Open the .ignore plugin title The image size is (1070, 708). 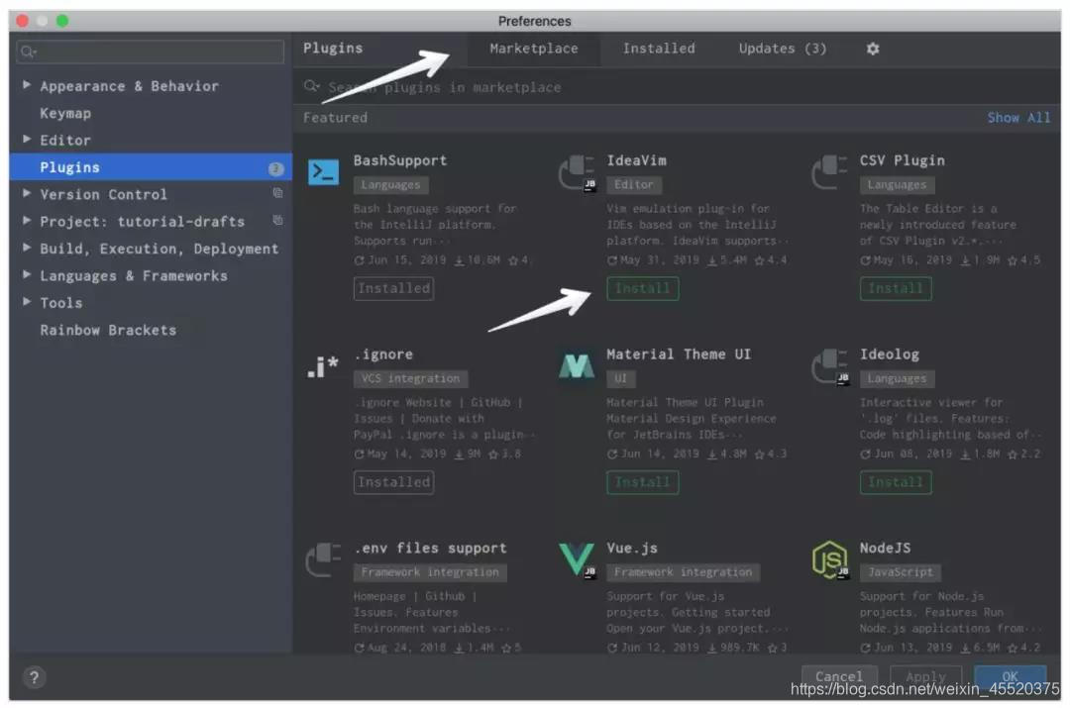pyautogui.click(x=383, y=354)
